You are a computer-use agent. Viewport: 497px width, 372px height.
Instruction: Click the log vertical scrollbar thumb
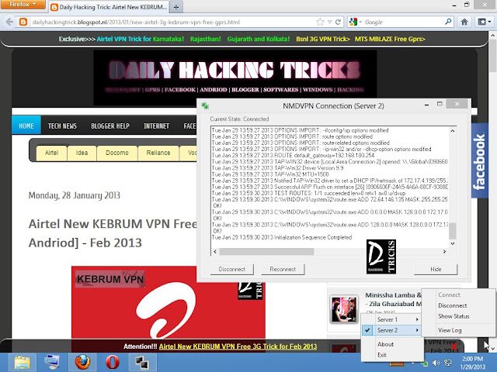(453, 231)
